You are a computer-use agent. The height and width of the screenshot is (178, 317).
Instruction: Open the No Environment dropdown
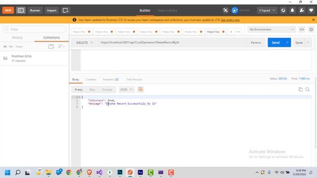click(271, 30)
